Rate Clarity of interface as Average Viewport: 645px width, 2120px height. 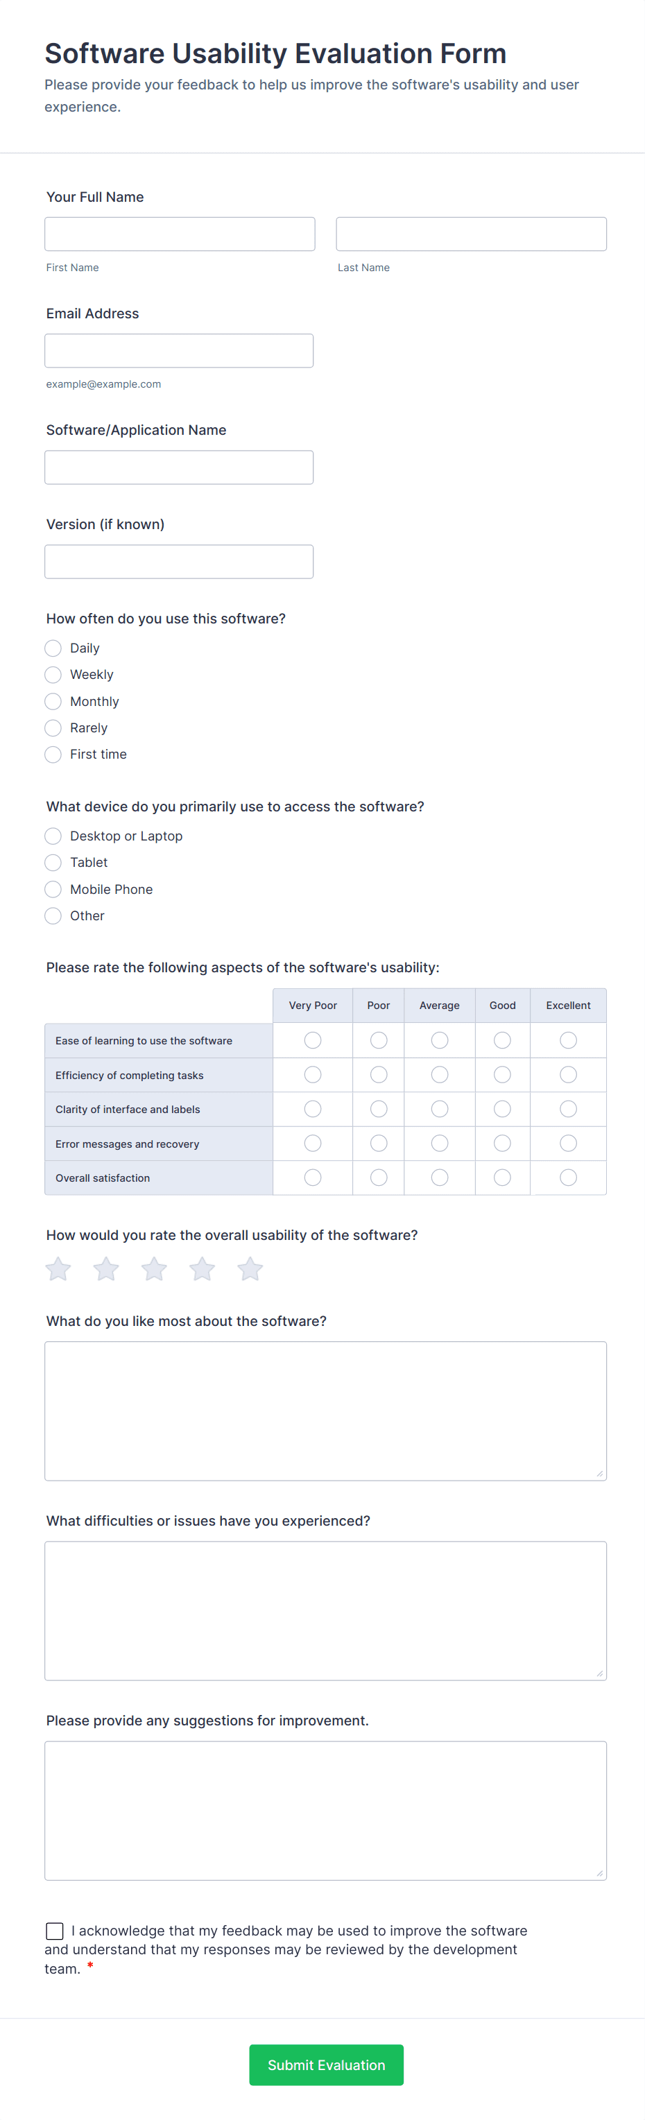tap(439, 1110)
